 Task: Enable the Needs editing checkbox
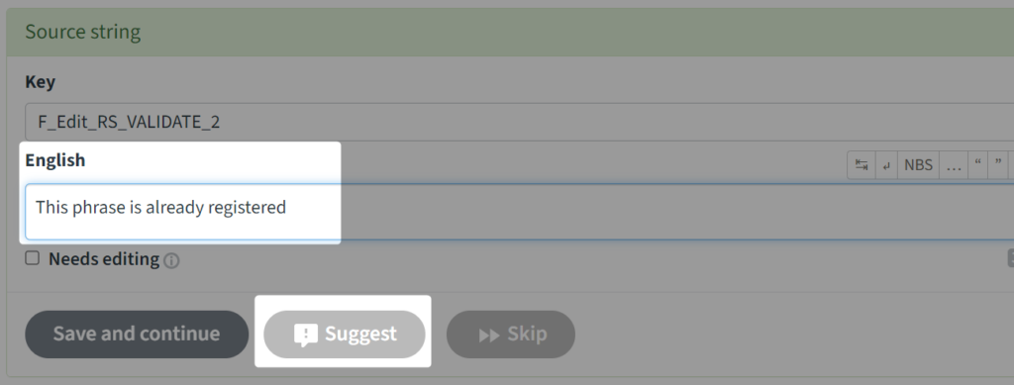tap(32, 258)
